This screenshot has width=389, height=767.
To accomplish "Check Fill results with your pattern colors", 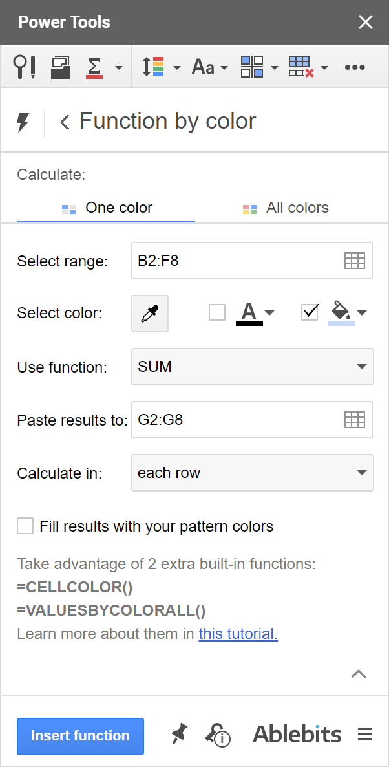I will point(25,526).
